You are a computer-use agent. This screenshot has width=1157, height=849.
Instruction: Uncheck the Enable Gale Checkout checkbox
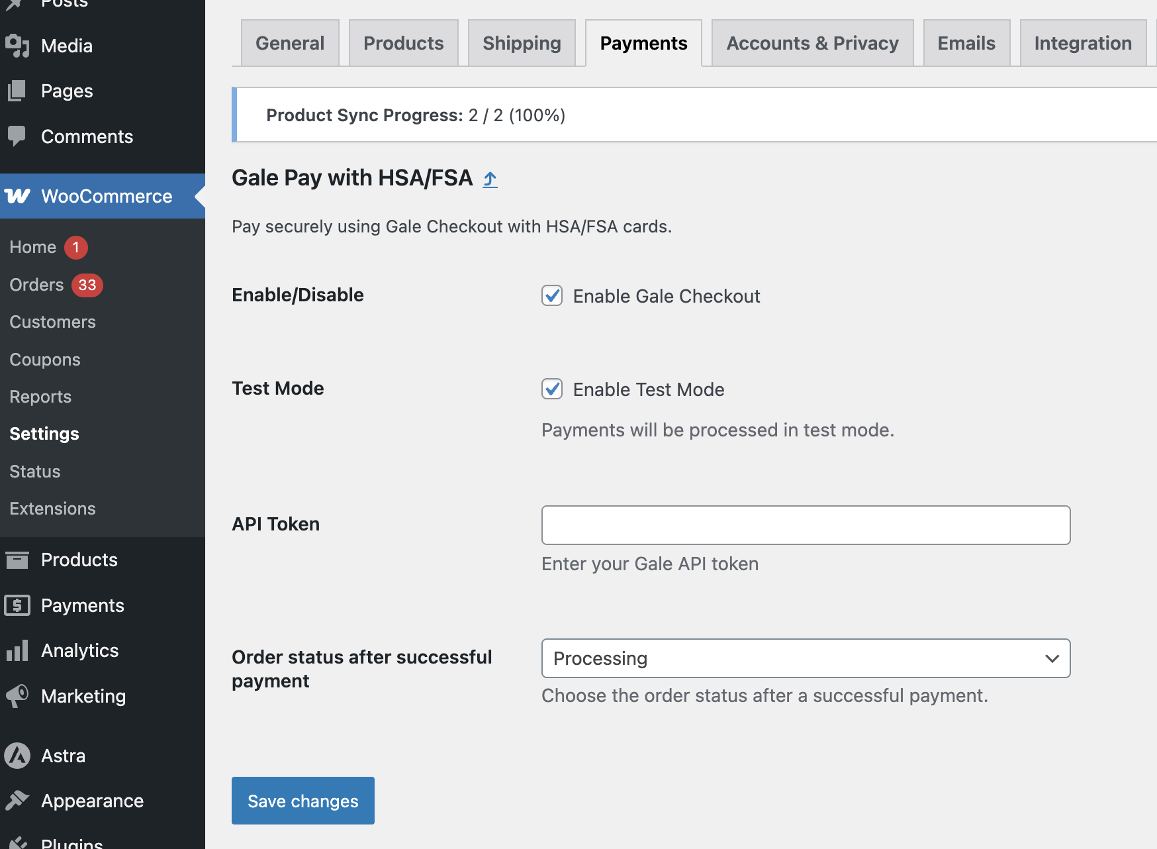click(552, 295)
